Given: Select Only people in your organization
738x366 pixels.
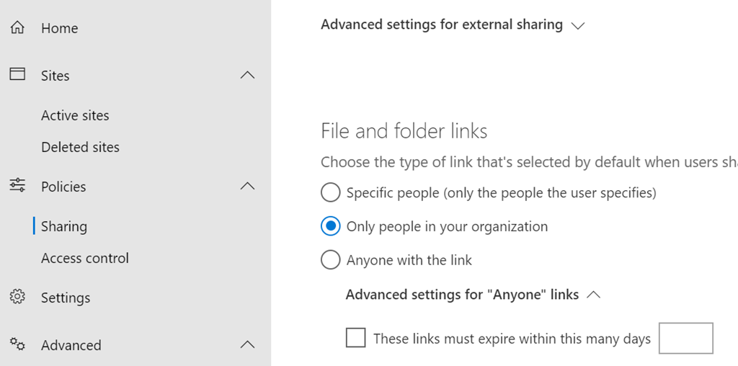Looking at the screenshot, I should [330, 226].
